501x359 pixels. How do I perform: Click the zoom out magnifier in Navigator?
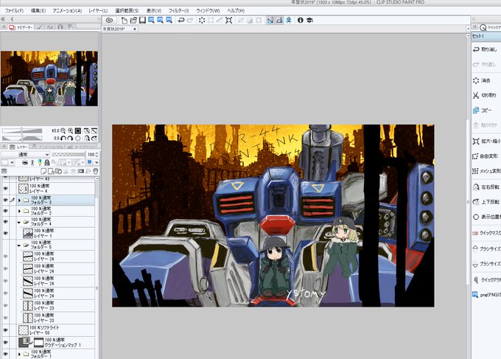click(63, 130)
